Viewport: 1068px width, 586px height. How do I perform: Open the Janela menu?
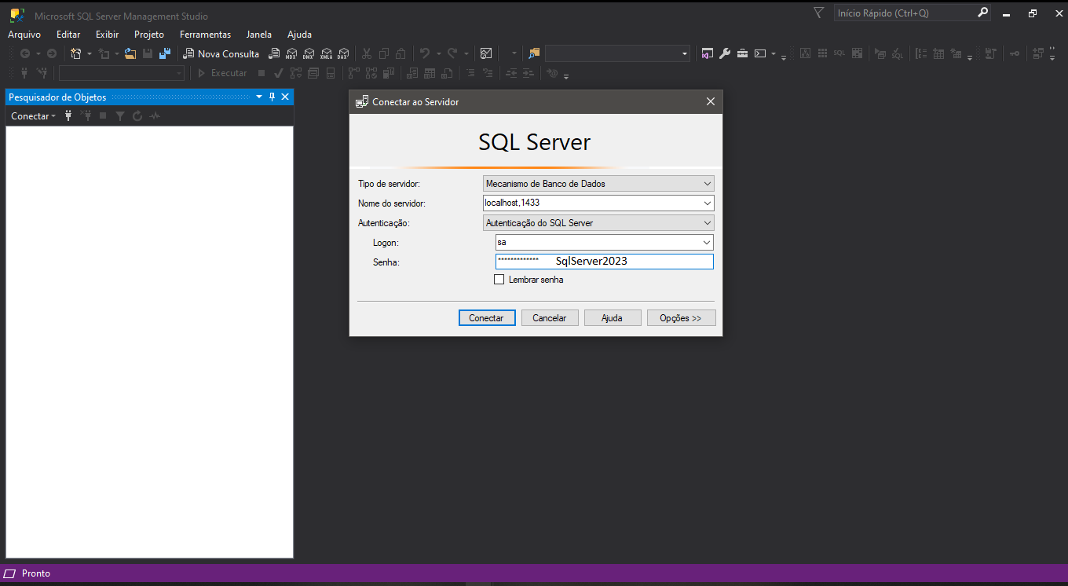tap(259, 35)
